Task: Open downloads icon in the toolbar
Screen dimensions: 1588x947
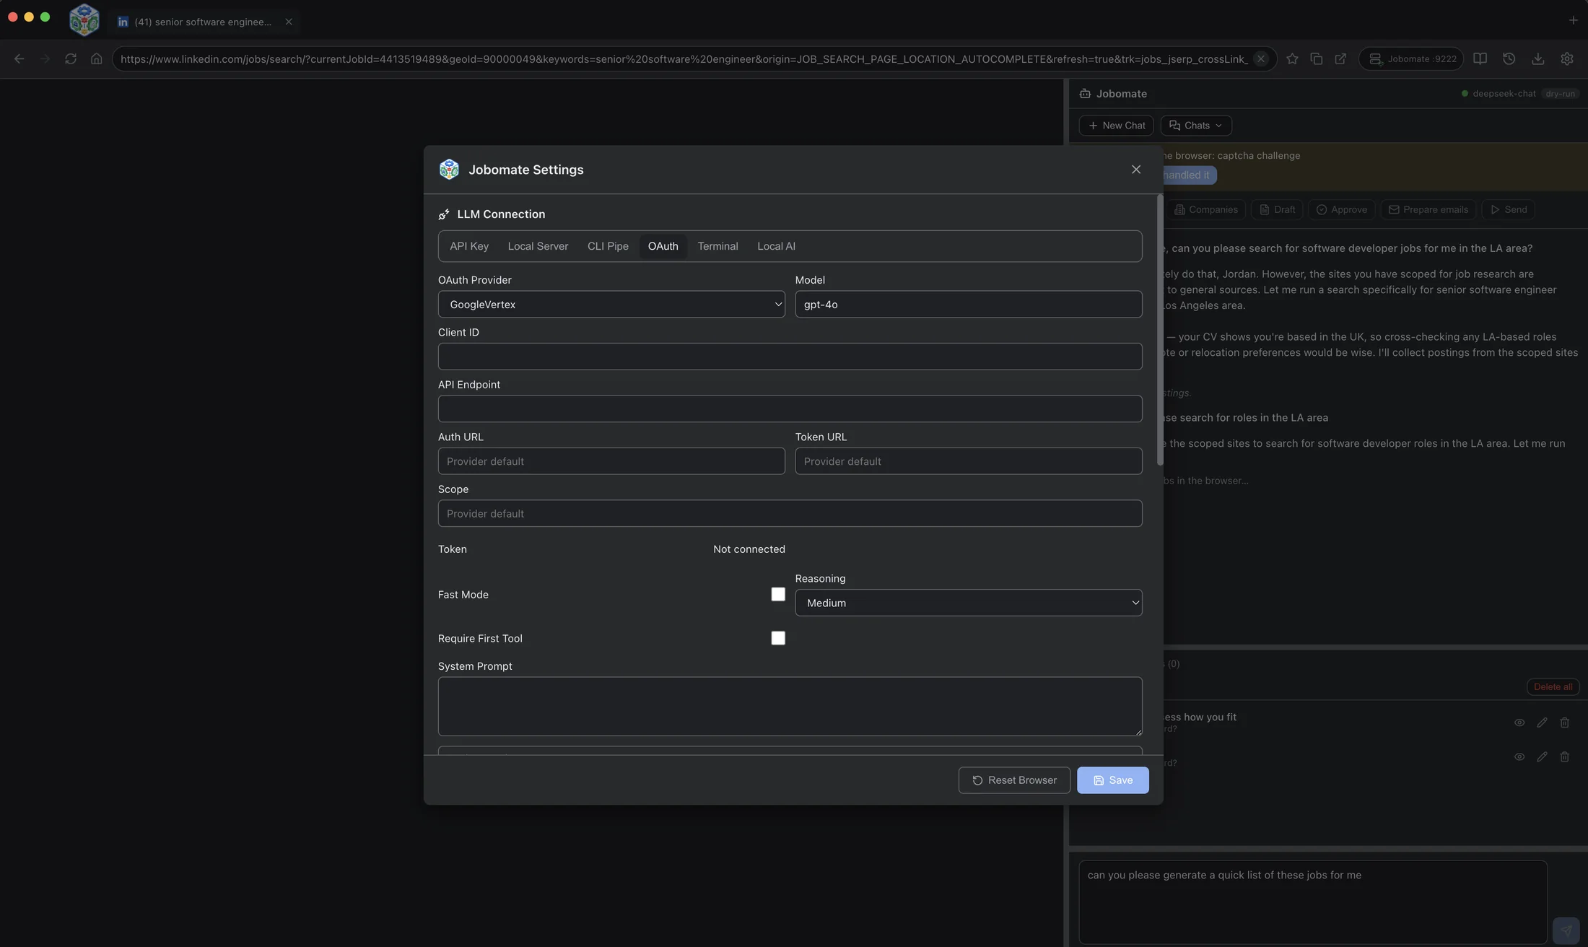Action: coord(1538,59)
